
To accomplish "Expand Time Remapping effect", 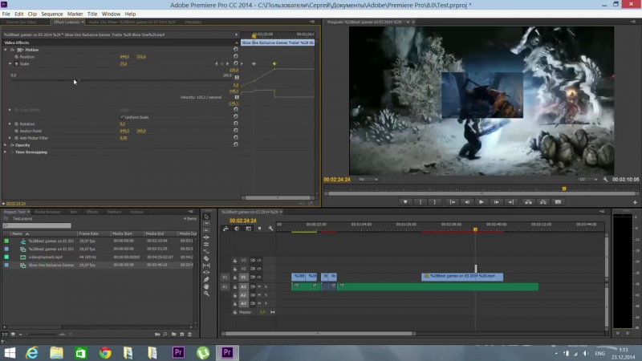I will [6, 152].
